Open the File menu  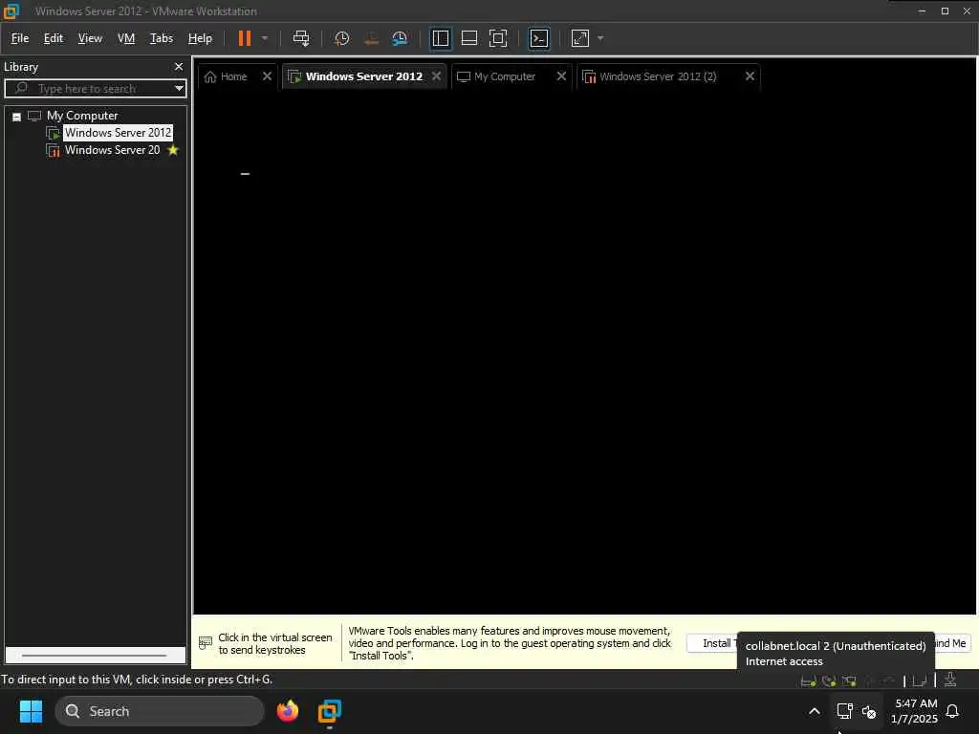[x=20, y=38]
